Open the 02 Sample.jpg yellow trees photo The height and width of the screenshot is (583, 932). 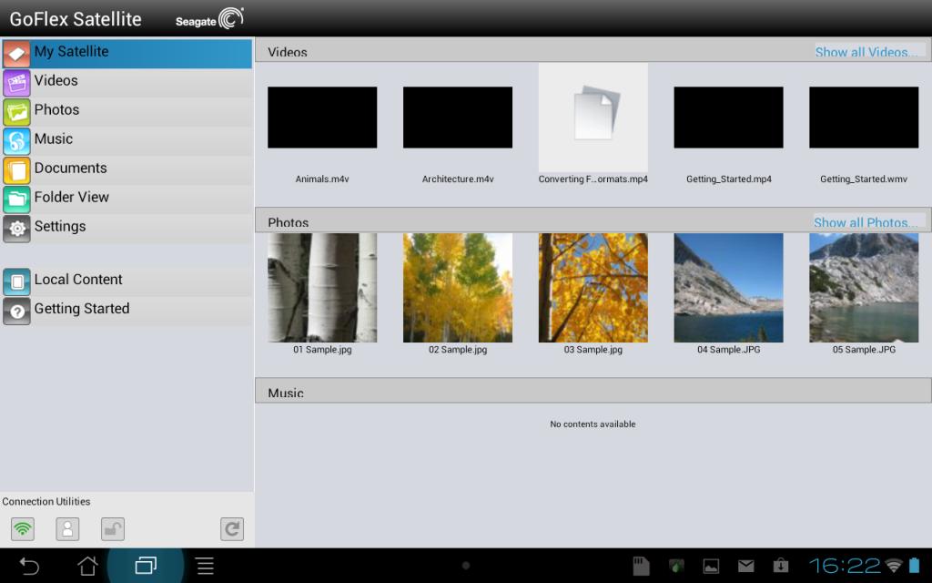click(x=458, y=287)
